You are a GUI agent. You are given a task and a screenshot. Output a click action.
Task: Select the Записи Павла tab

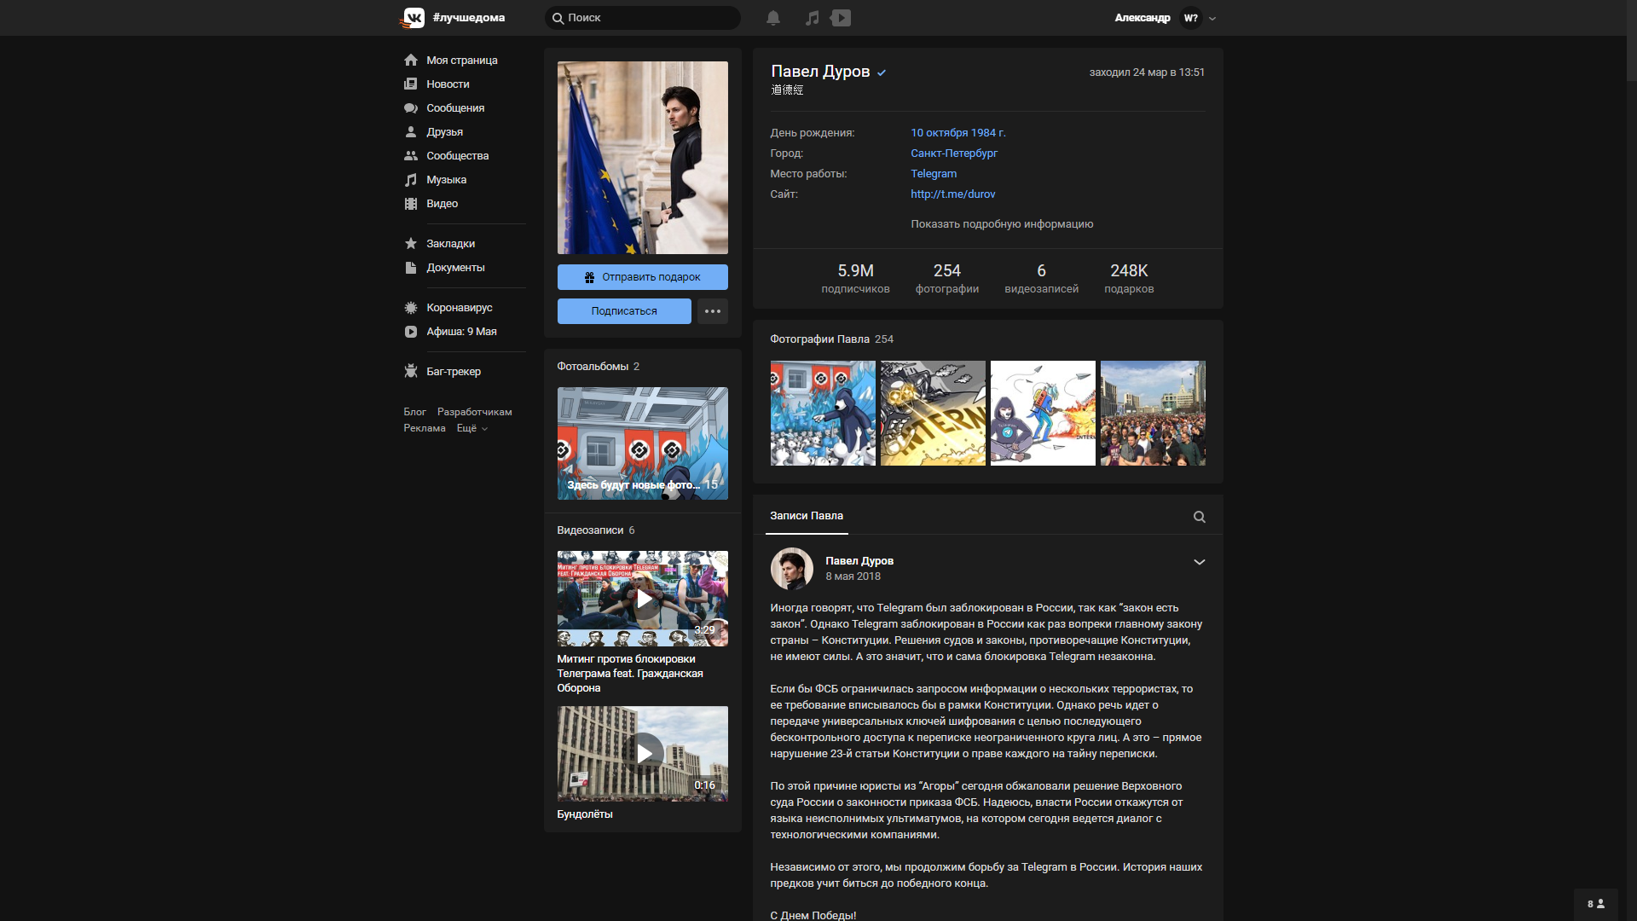[x=806, y=516]
